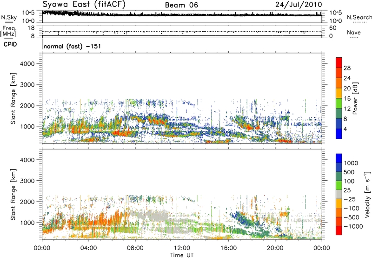Click the '20:00' time axis label
The image size is (372, 258).
click(x=275, y=248)
